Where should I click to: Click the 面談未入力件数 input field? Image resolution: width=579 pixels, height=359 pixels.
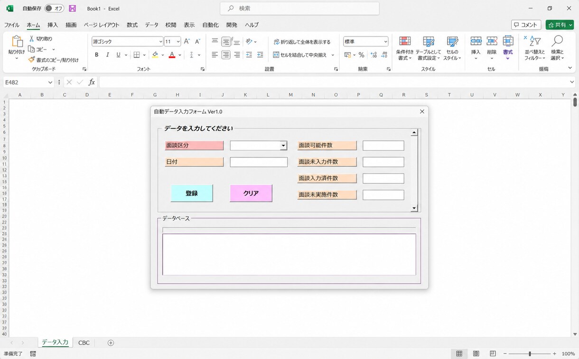click(x=383, y=162)
